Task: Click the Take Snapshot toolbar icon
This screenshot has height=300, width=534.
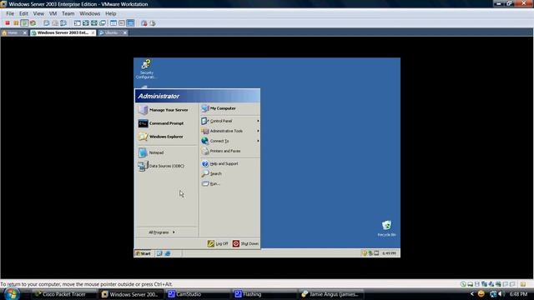Action: click(x=47, y=23)
